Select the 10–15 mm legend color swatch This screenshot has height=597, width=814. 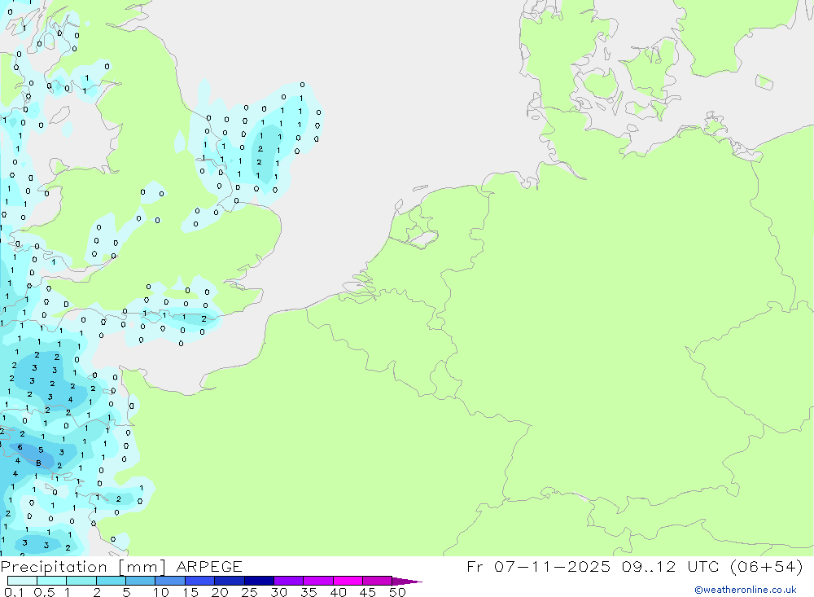coord(170,581)
